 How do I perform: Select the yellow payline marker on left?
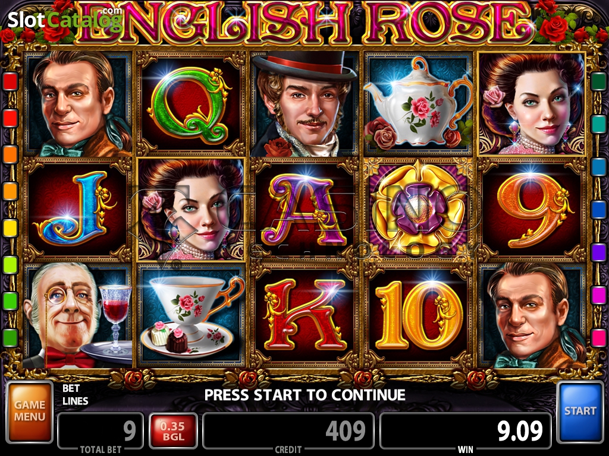pos(11,227)
